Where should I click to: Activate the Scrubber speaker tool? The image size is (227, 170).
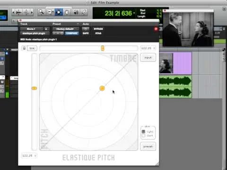point(76,12)
